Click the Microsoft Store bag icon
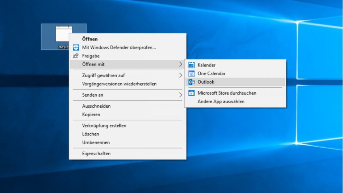 coord(191,93)
